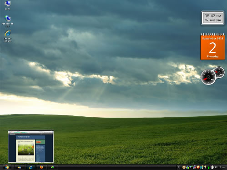Open the green globe taskbar button
This screenshot has width=227, height=170.
click(x=52, y=167)
